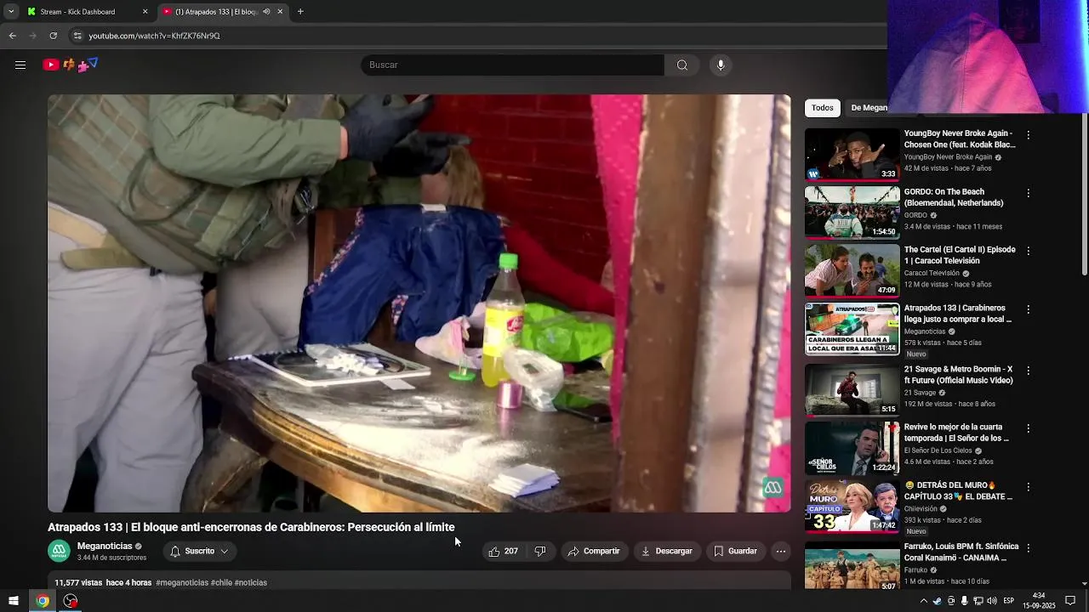Open Meganoticias channel avatar
Screen dimensions: 1089x612
tap(59, 551)
